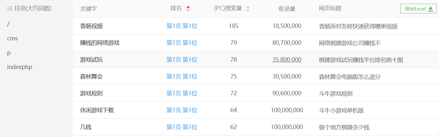Click the 游戏规则 keyword cell
The height and width of the screenshot is (137, 439).
91,93
